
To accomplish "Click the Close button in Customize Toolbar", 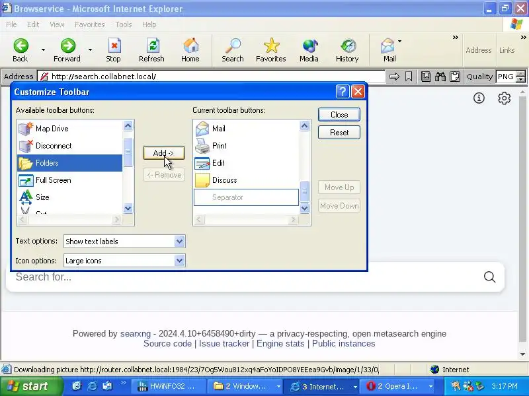I will [339, 115].
